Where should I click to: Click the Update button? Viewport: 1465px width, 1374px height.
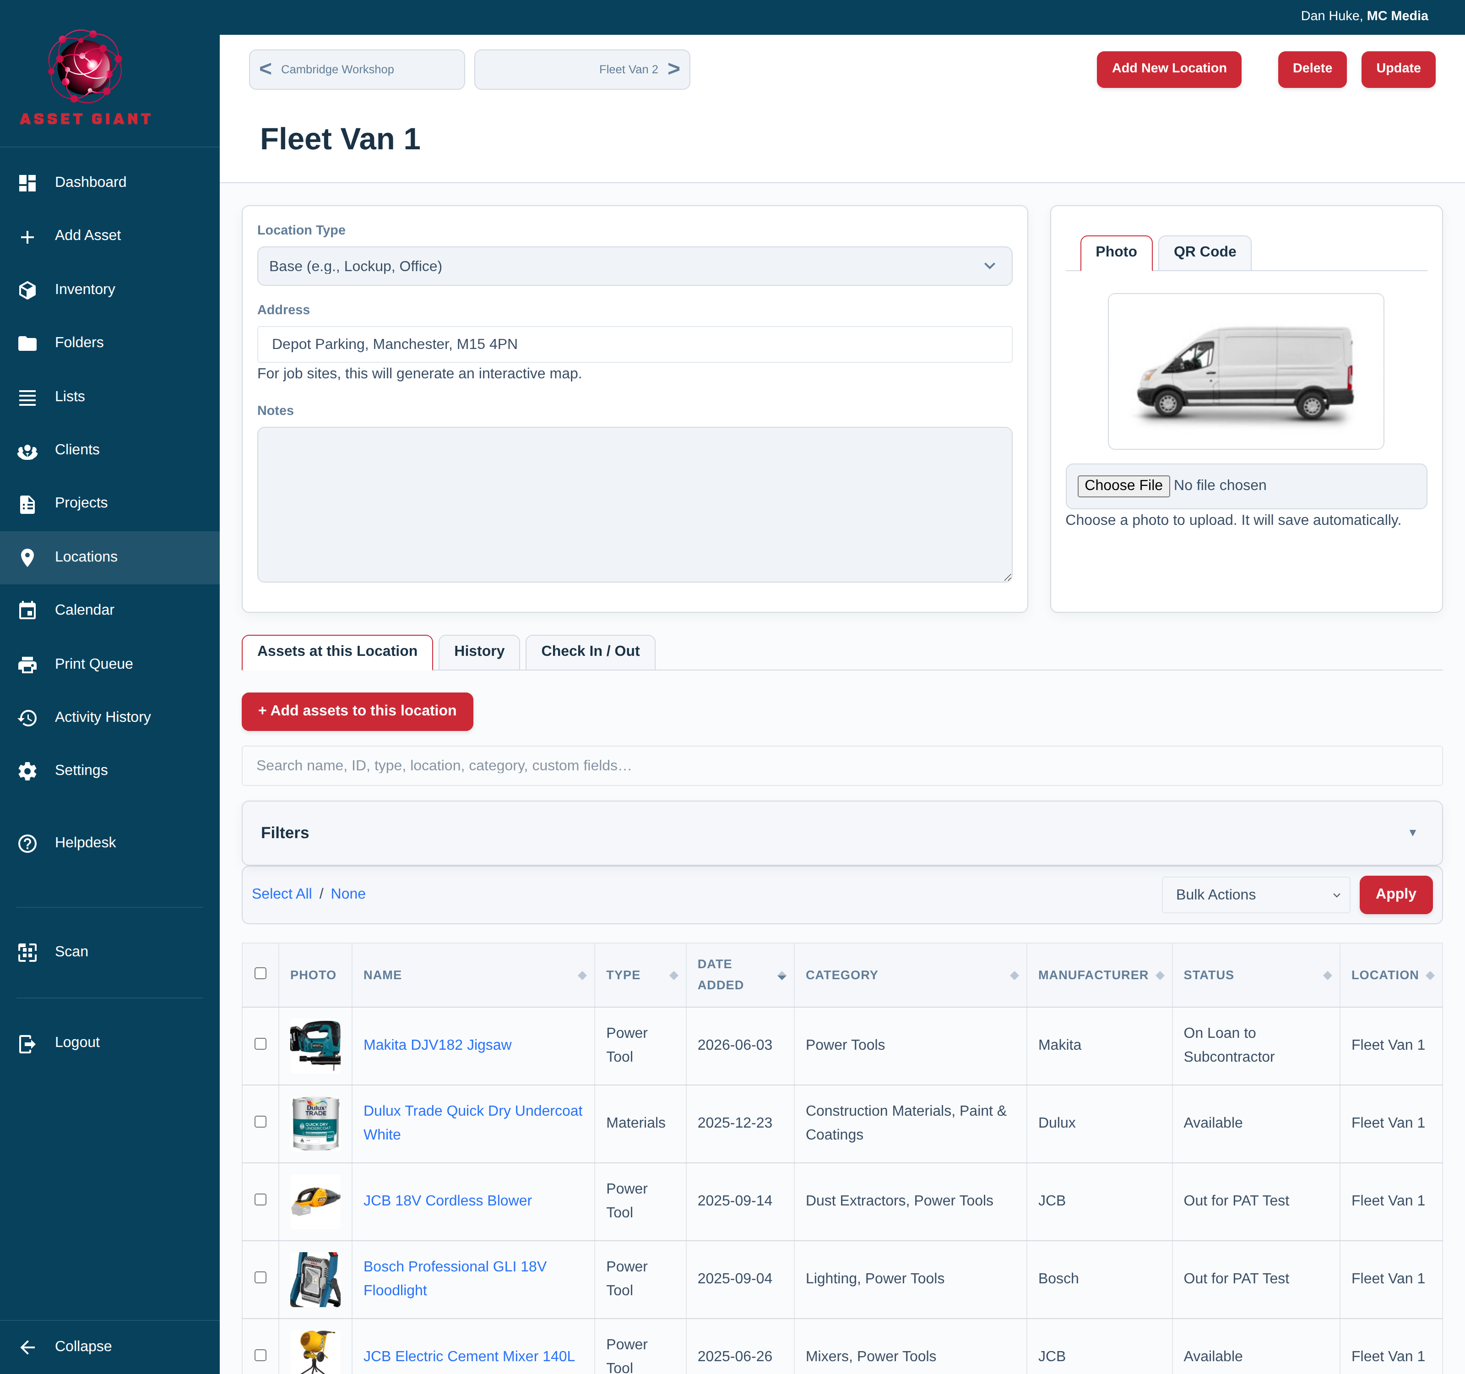click(1398, 69)
